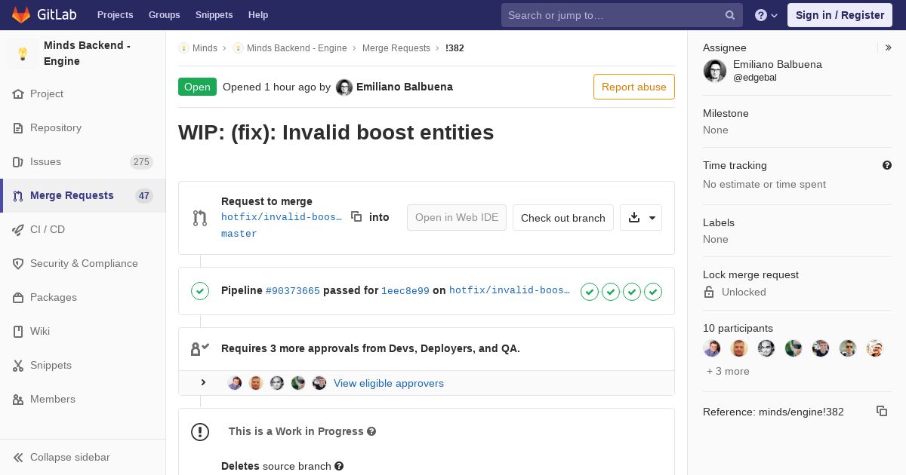Click the first eligible approver avatar
This screenshot has height=475, width=906.
[235, 383]
